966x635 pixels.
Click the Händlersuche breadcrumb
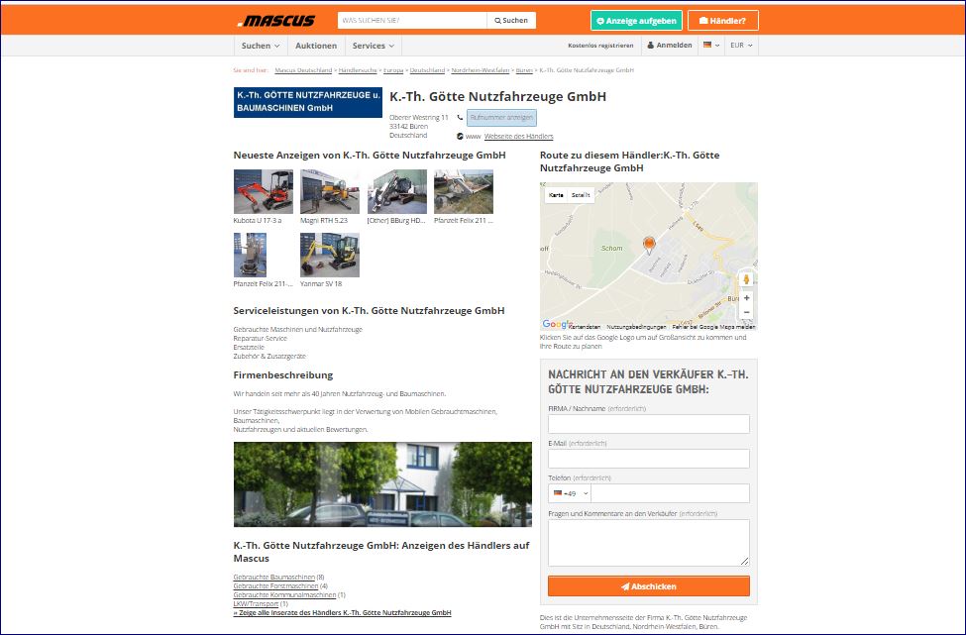[358, 70]
